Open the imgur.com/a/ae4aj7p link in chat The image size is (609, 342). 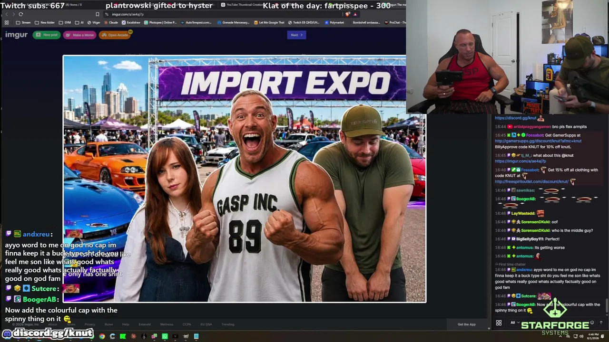point(521,161)
